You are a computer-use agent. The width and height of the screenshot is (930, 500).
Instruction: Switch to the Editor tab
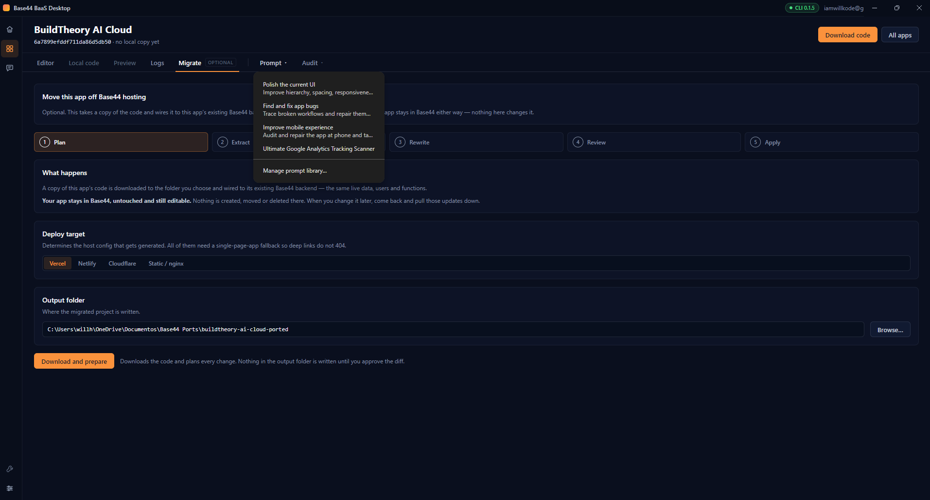[x=45, y=63]
